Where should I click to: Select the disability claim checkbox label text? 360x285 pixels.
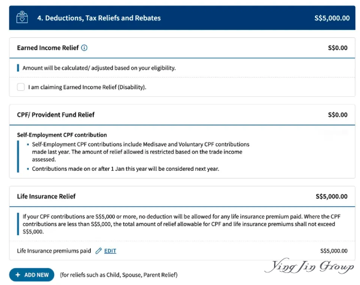coord(87,87)
